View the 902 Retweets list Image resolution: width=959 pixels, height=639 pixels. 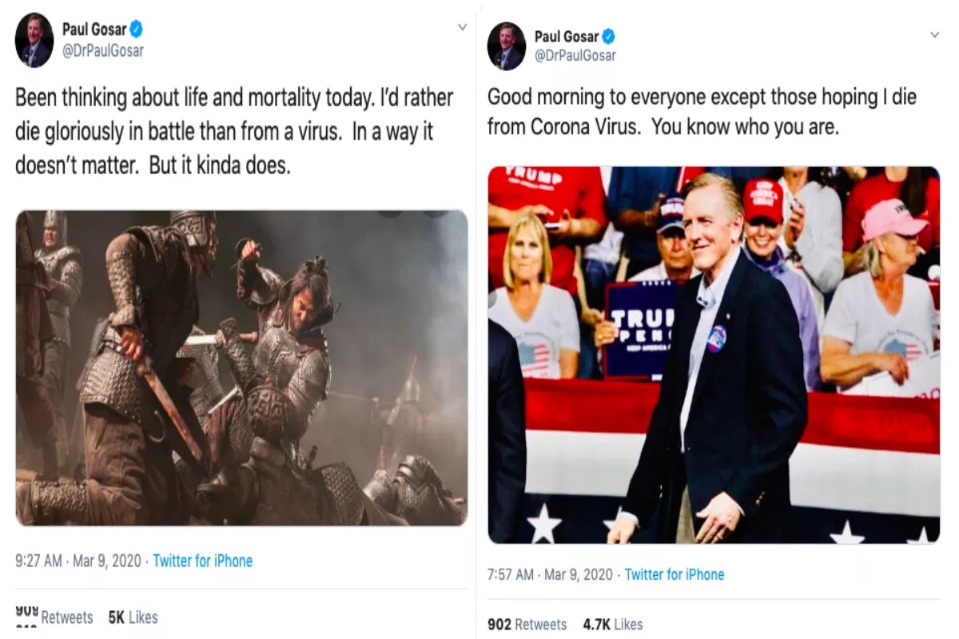click(527, 625)
